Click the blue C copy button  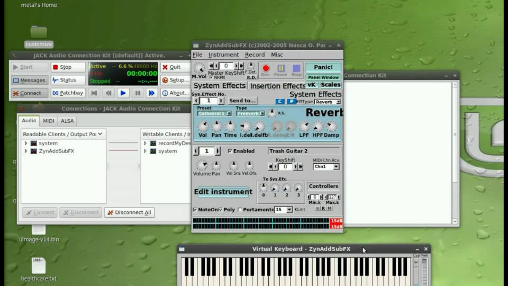click(280, 102)
